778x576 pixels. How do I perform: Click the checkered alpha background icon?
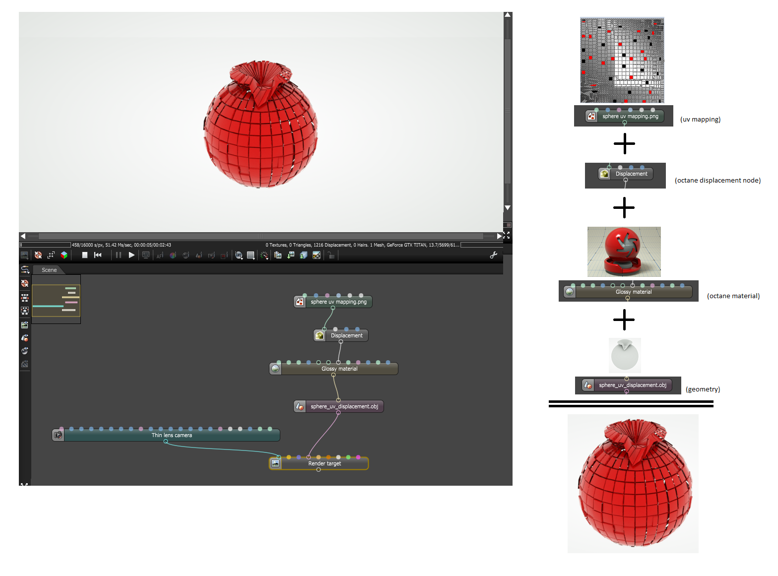click(317, 255)
